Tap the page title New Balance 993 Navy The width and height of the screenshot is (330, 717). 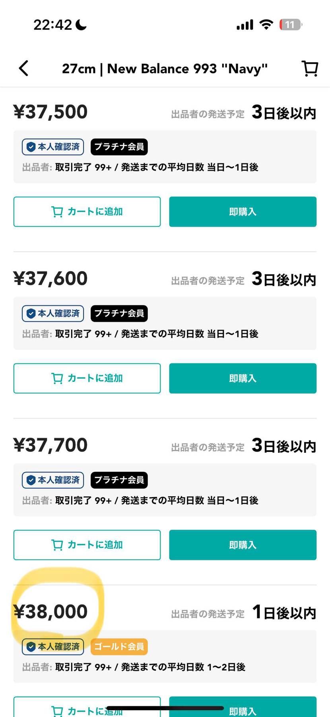click(165, 69)
